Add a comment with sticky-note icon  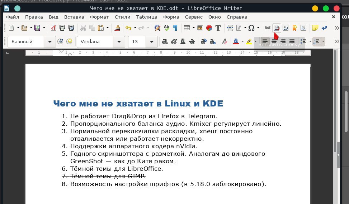coord(315,28)
